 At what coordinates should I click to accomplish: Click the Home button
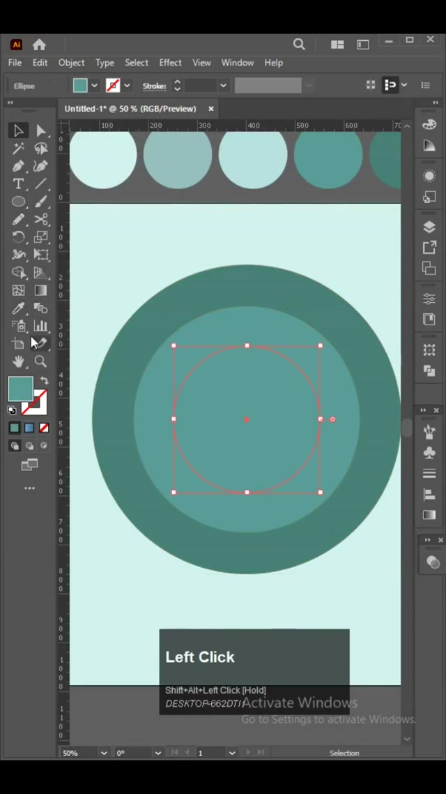pos(39,45)
